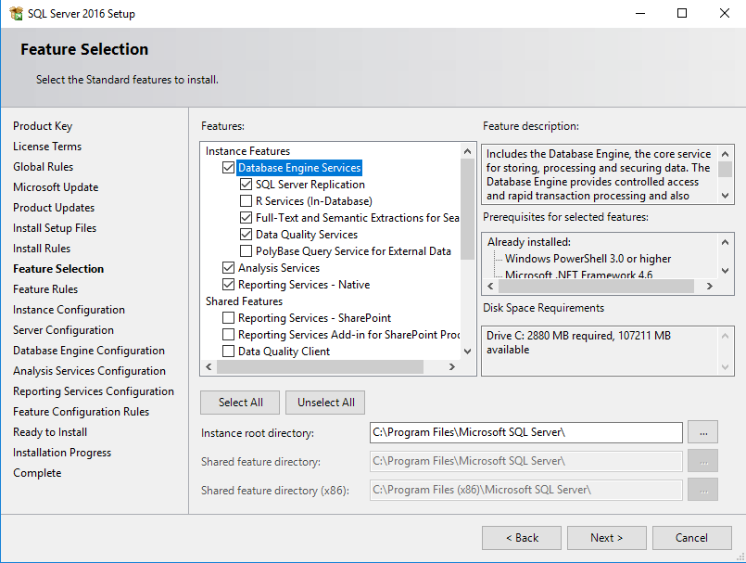Click up arrow of Feature description scrollbar
The width and height of the screenshot is (746, 563).
point(725,154)
